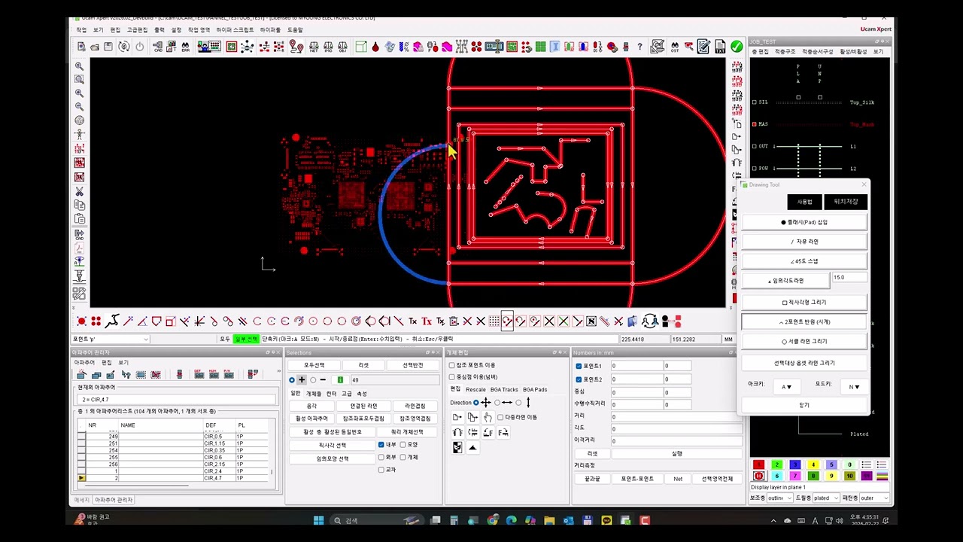Toggle 참조 포인트 이동 checkbox
Viewport: 963px width, 542px height.
point(451,365)
